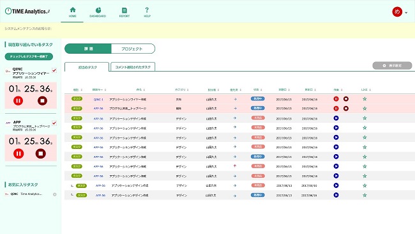The height and width of the screenshot is (234, 415).
Task: Open favorite task QINC Time Analytics
Action: point(26,194)
